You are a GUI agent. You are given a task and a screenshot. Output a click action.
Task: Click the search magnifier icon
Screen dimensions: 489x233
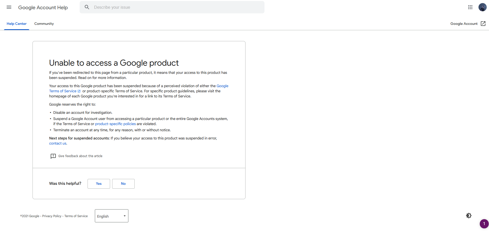coord(87,7)
